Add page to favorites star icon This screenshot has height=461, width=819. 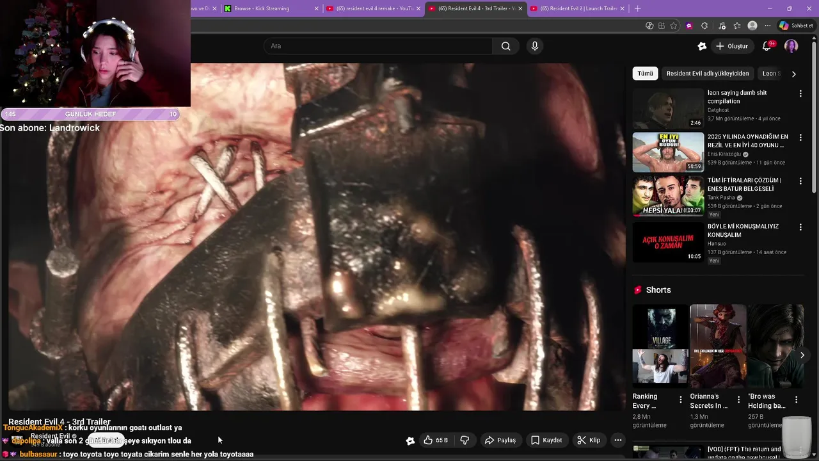pyautogui.click(x=674, y=26)
